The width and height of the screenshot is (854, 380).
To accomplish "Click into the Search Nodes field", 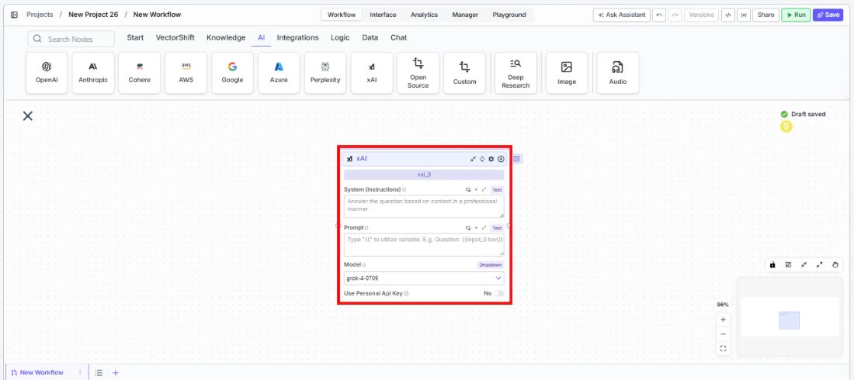I will point(71,39).
